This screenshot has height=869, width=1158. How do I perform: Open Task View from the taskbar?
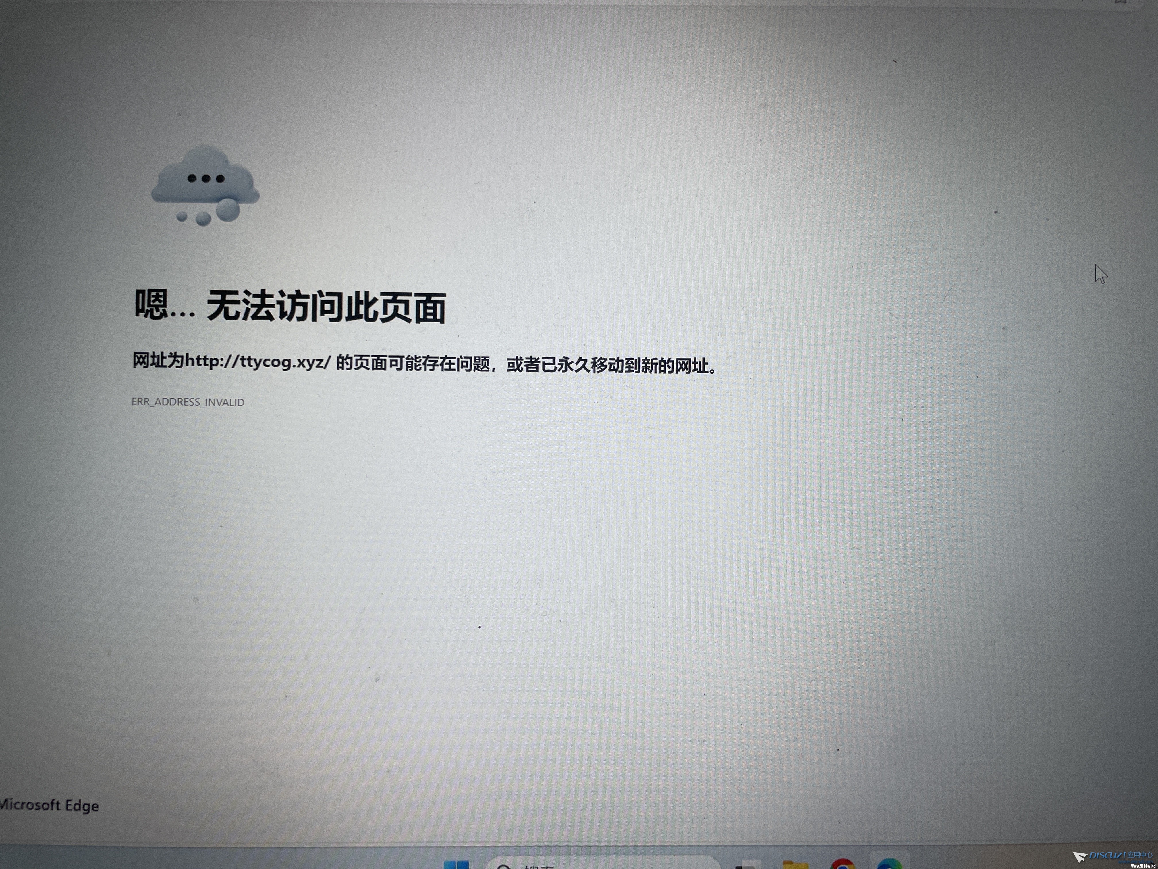tap(748, 865)
